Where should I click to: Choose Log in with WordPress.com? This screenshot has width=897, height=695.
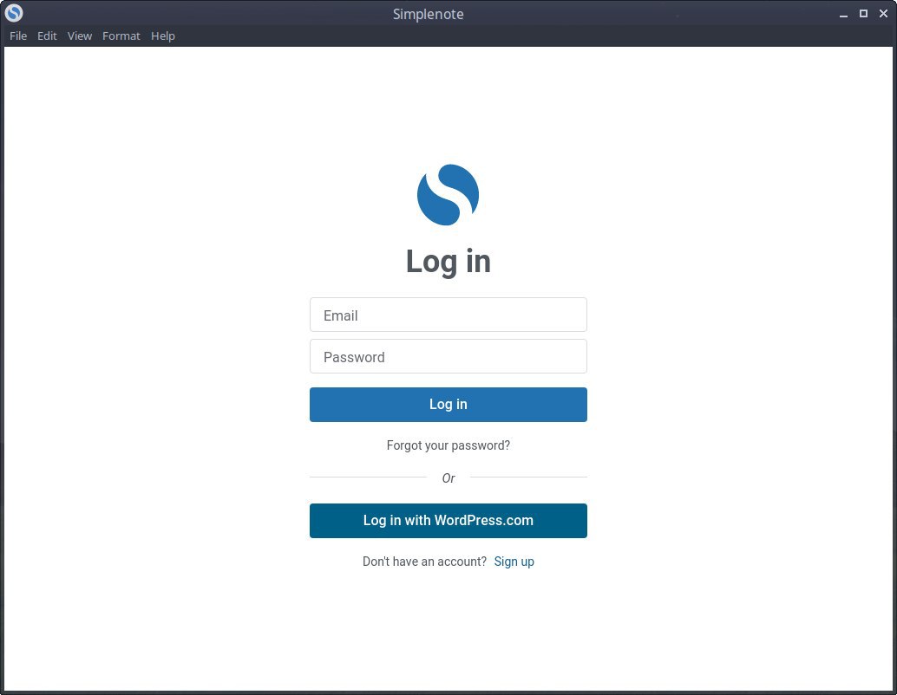[448, 521]
